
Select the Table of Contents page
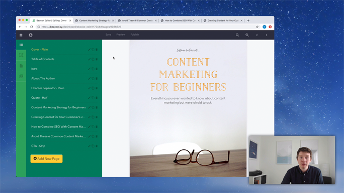[x=43, y=59]
